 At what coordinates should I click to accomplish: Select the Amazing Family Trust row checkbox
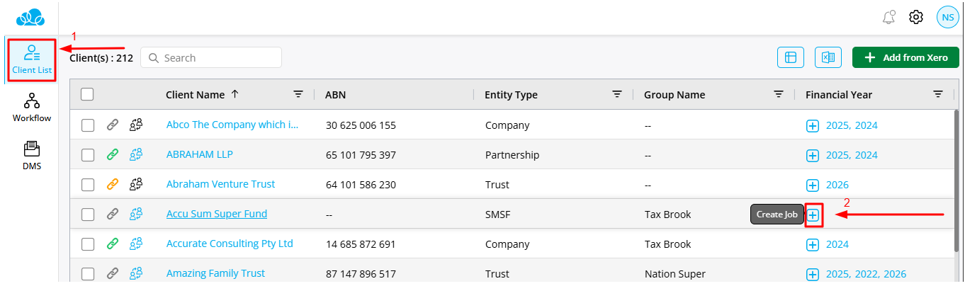(x=88, y=274)
